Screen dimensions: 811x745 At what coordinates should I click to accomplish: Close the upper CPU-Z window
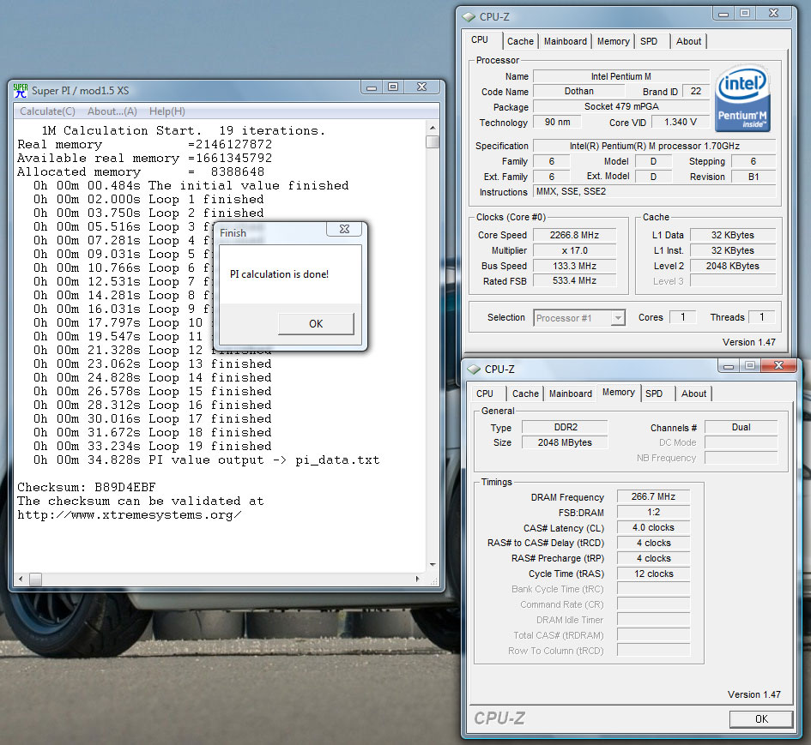[774, 14]
